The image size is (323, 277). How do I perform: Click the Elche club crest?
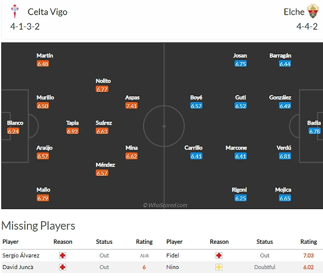[x=313, y=11]
